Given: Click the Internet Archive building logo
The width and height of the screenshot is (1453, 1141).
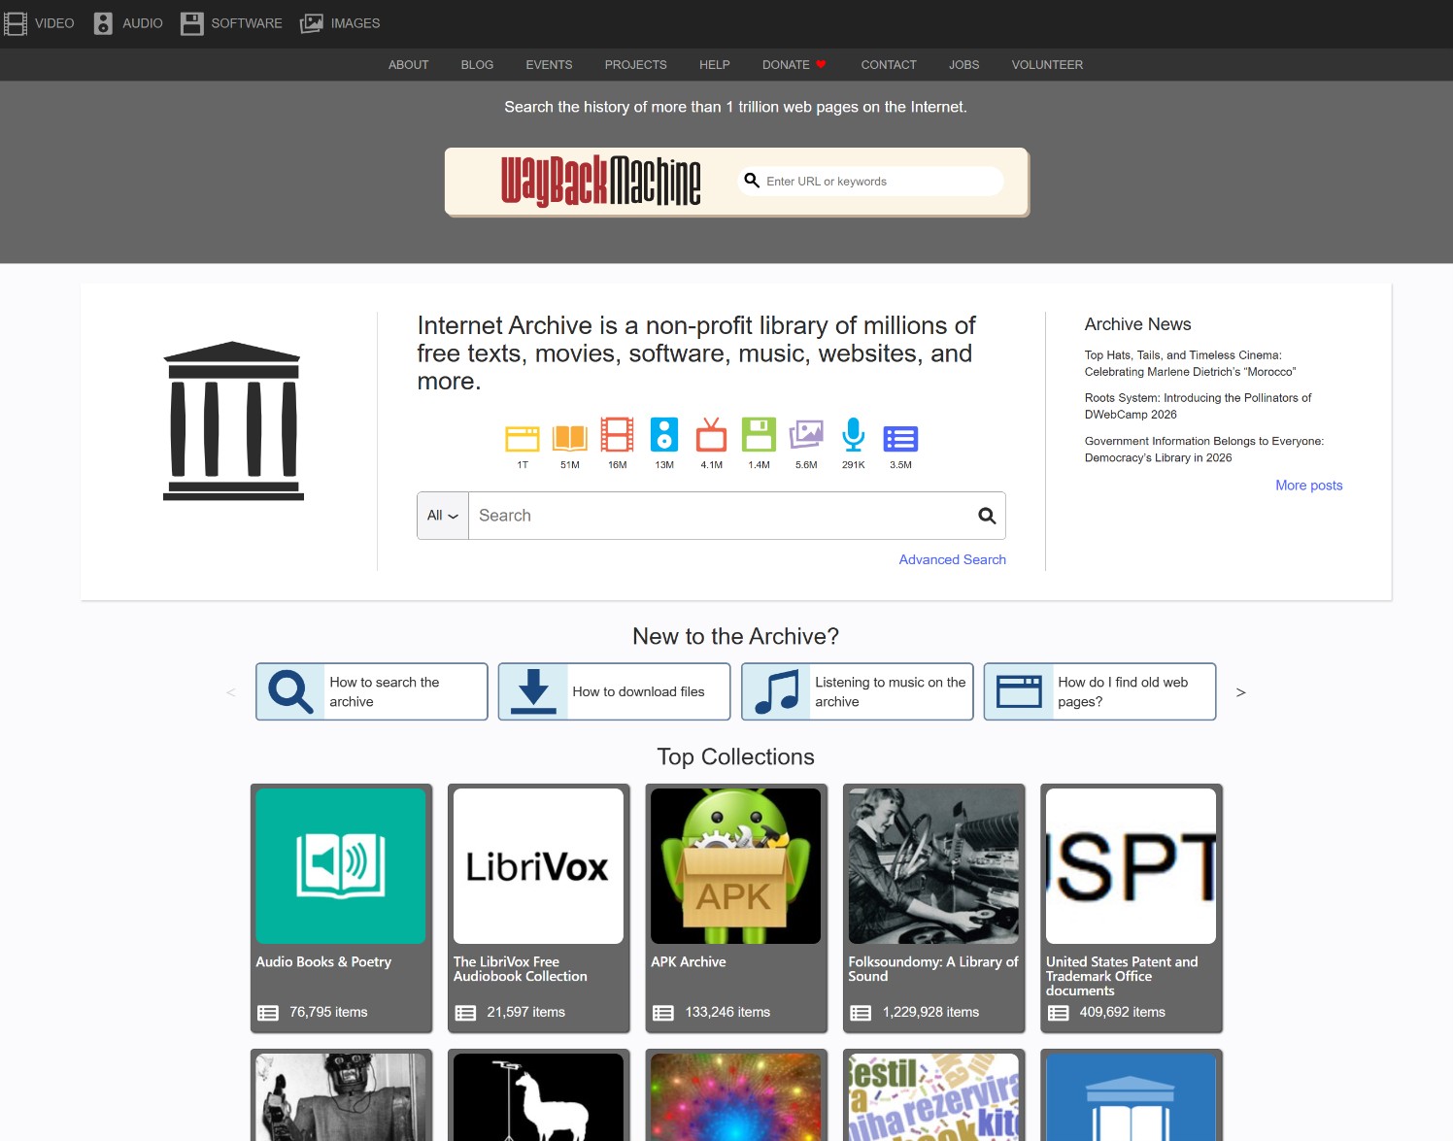Looking at the screenshot, I should point(233,420).
